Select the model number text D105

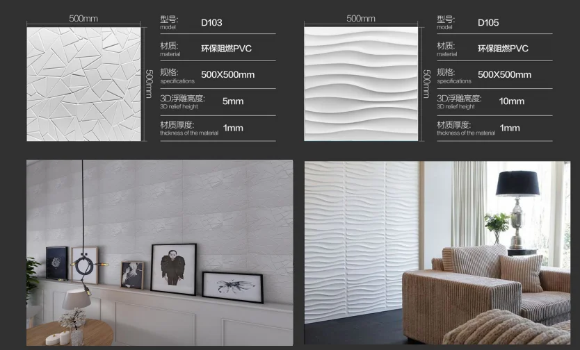488,22
